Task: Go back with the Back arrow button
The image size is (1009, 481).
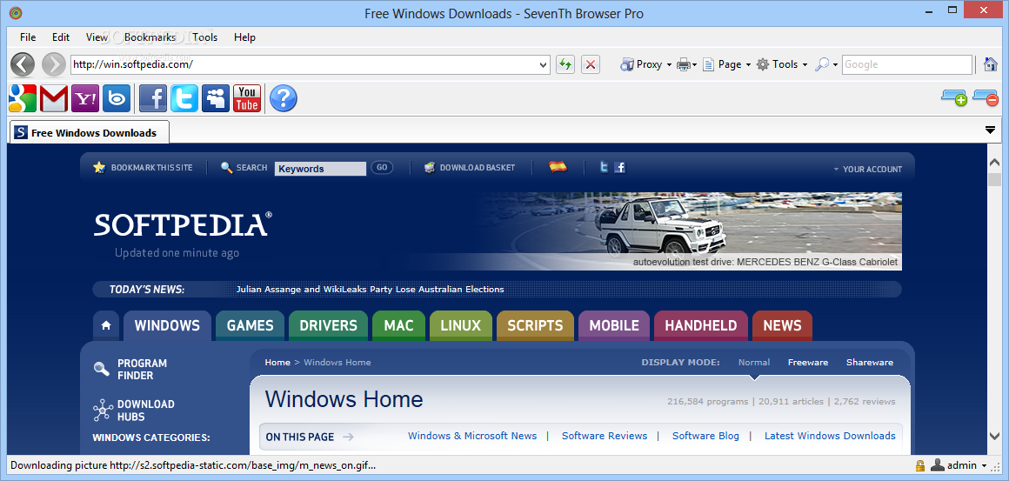Action: tap(23, 64)
